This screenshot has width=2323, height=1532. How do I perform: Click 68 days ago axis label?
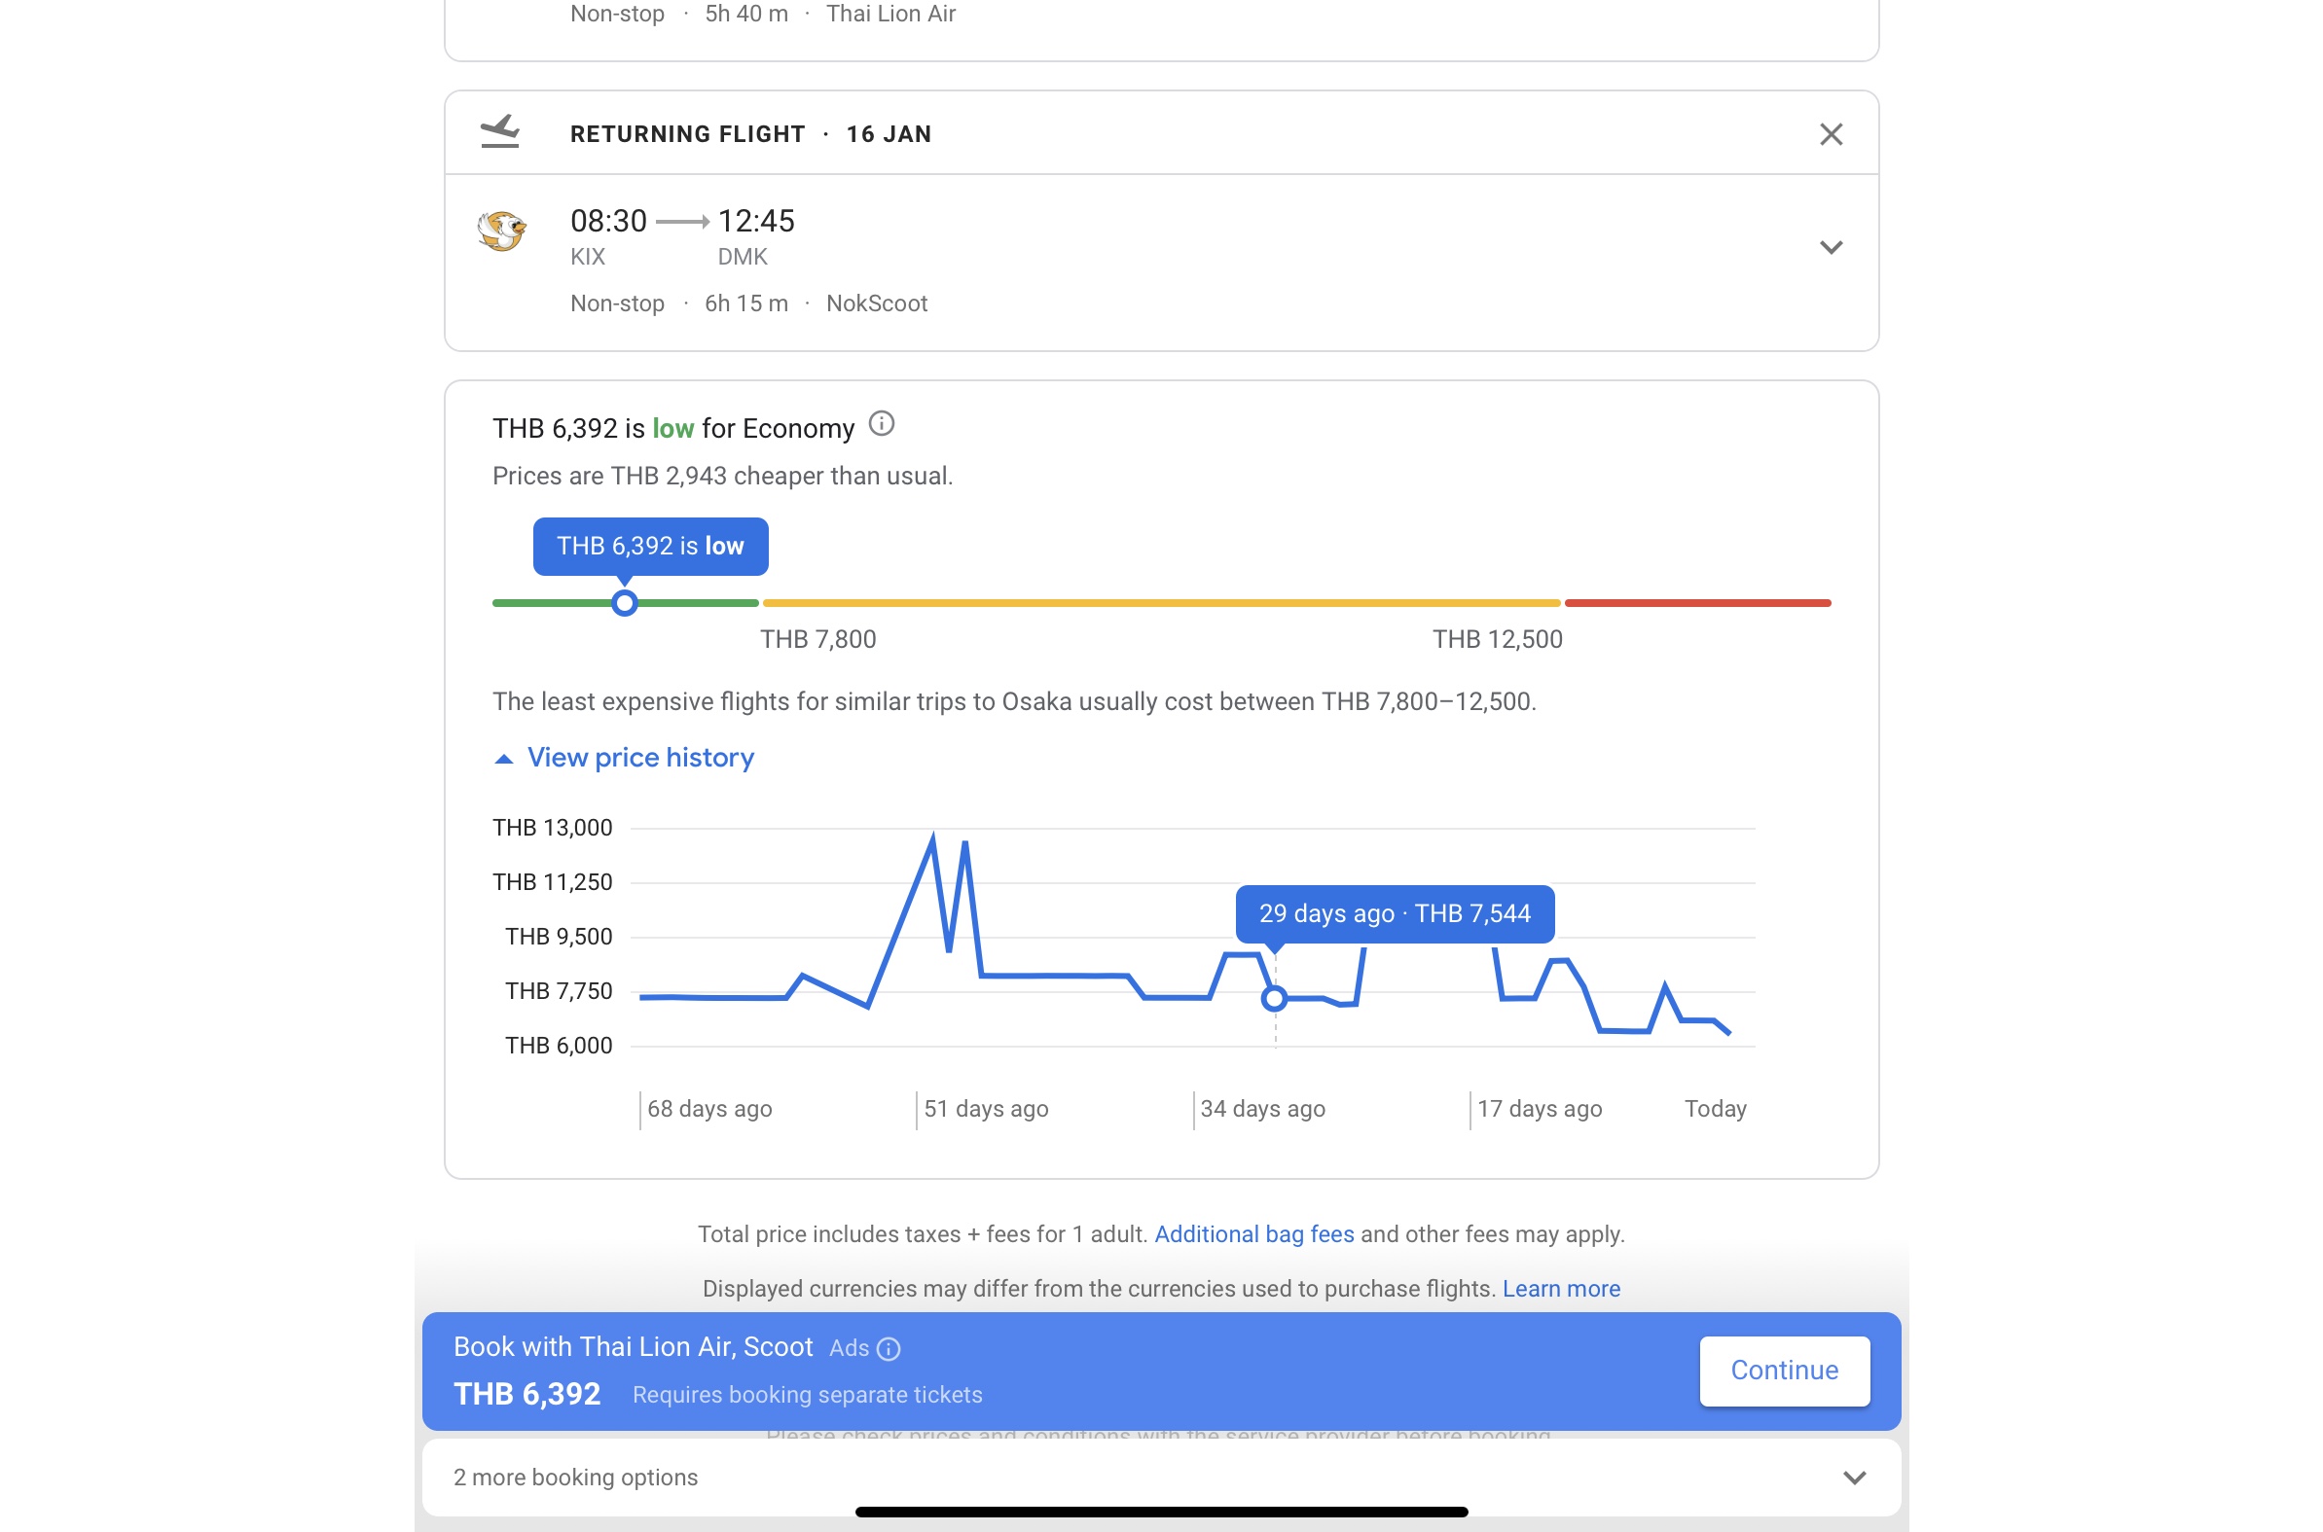pyautogui.click(x=709, y=1109)
